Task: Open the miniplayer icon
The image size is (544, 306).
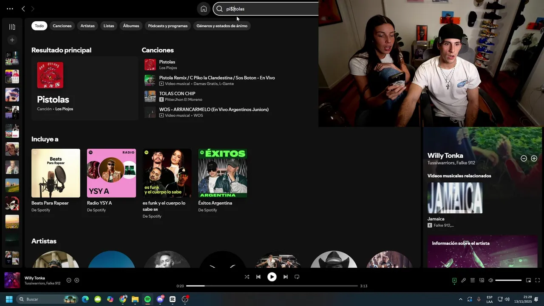Action: pos(529,280)
